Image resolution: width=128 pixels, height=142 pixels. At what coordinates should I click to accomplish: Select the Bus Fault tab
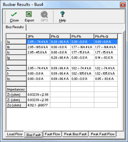coord(33,135)
